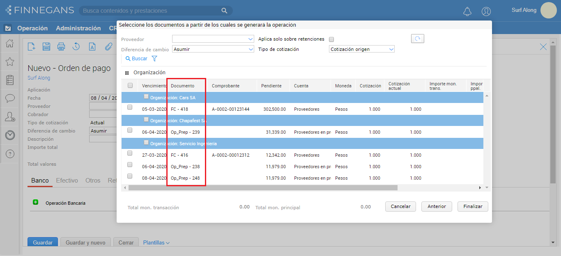Click the attachment paperclip icon
561x256 pixels.
pyautogui.click(x=108, y=47)
